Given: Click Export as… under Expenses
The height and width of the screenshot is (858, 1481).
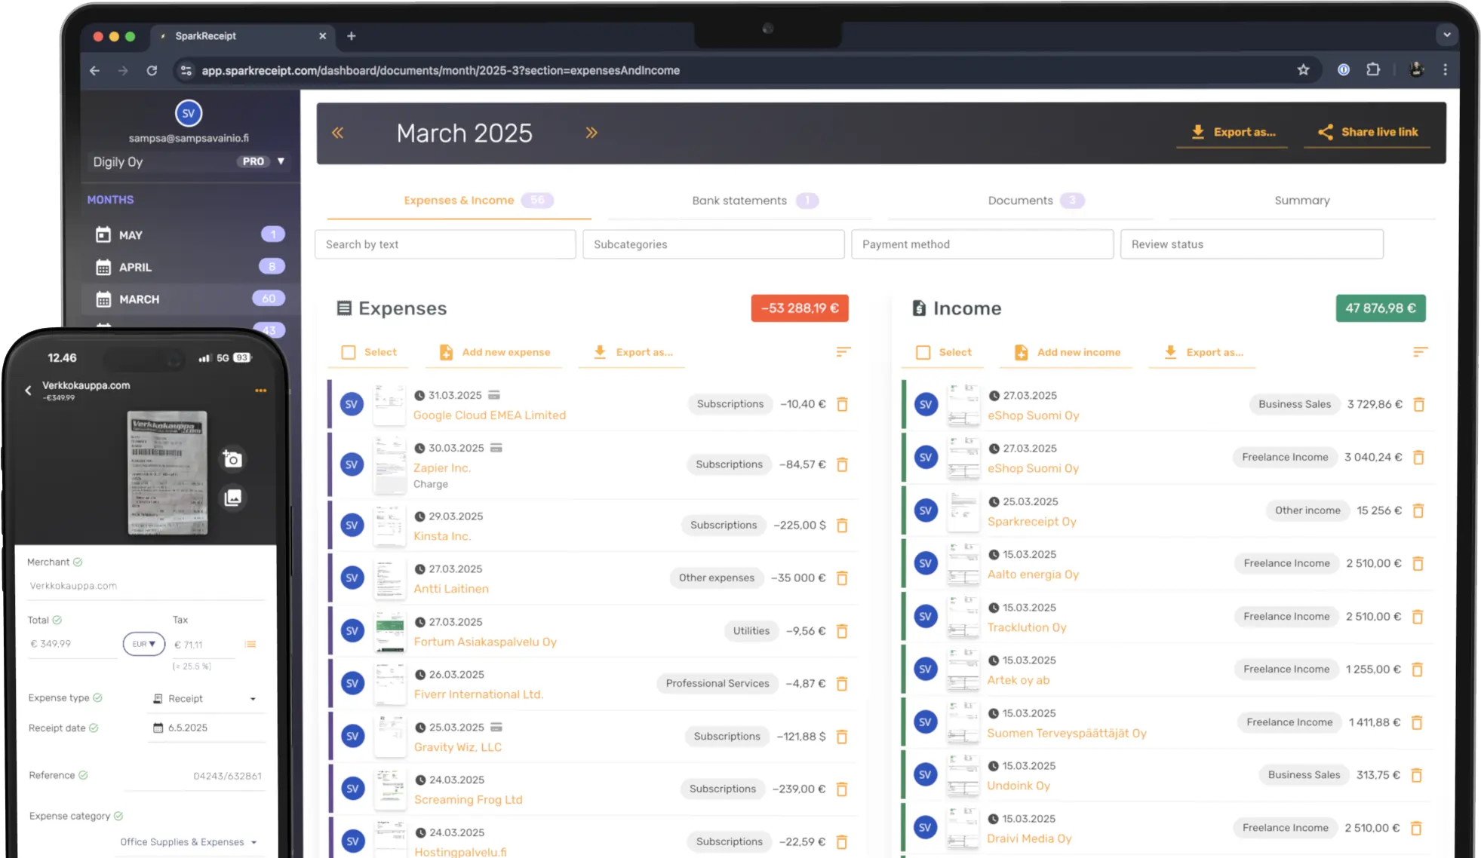Looking at the screenshot, I should 633,352.
